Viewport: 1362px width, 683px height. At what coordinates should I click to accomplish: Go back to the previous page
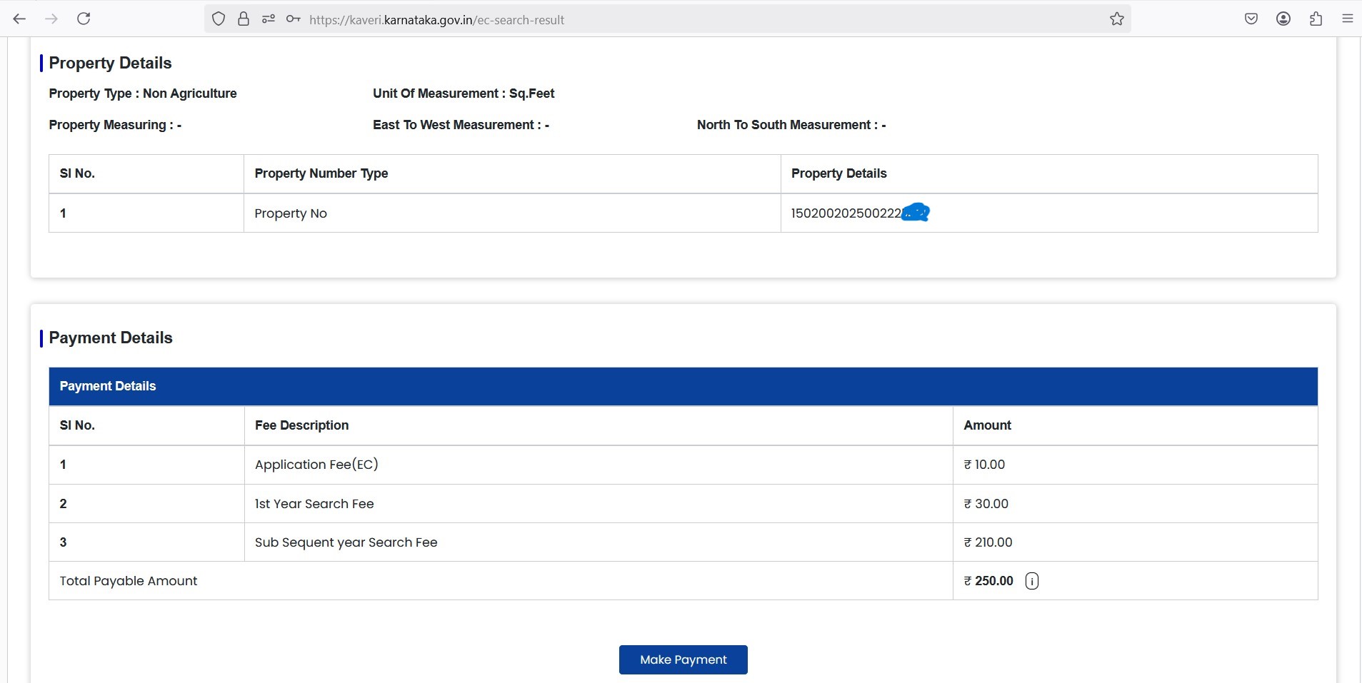19,19
